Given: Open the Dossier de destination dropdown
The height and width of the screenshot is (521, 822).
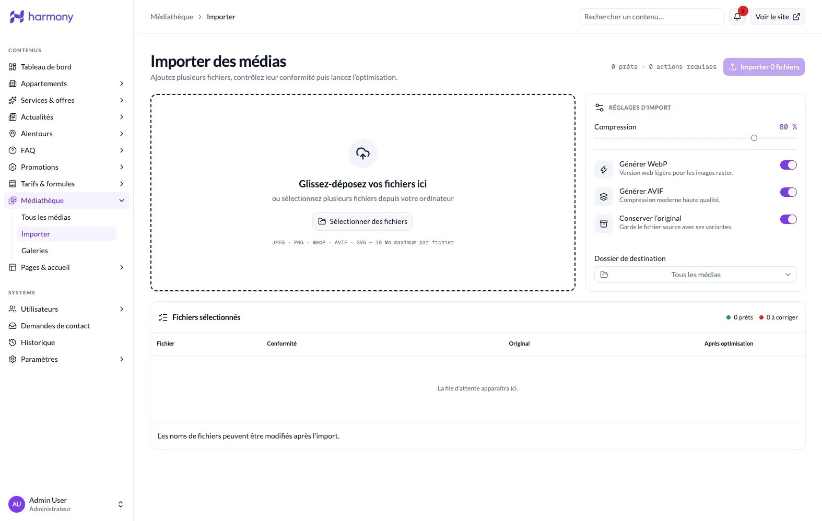Looking at the screenshot, I should 696,275.
